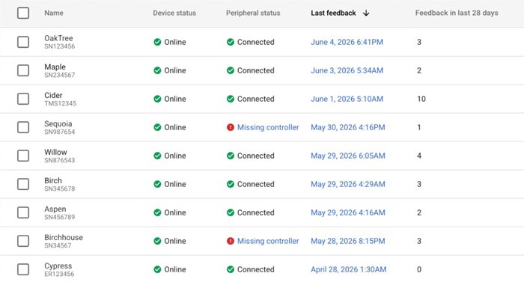Click Birch's Online check icon
Viewport: 524px width, 282px height.
coord(157,184)
